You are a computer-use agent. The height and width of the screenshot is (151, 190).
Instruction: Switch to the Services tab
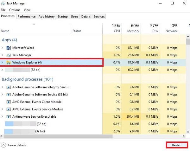99,16
